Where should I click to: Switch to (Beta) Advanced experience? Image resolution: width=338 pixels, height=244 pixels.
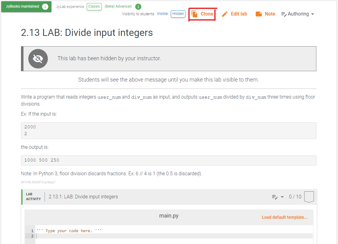pos(118,6)
